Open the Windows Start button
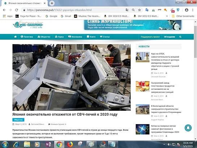The height and width of the screenshot is (148, 197). click(x=5, y=144)
